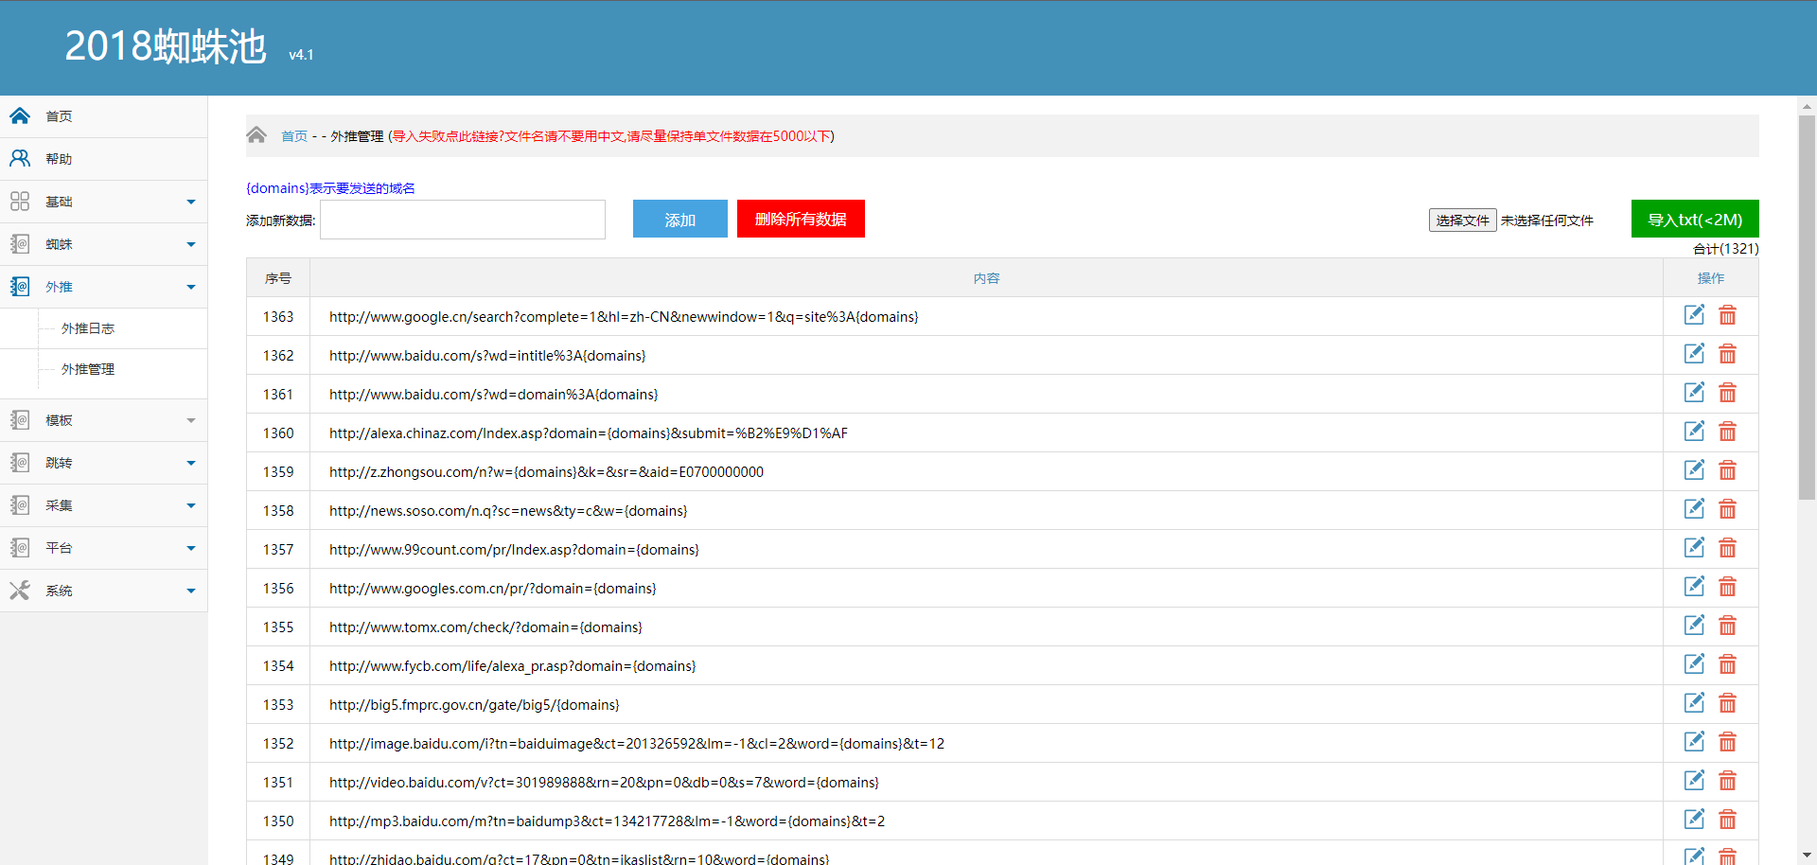Select the google.cn search URL text
The height and width of the screenshot is (865, 1817).
[624, 317]
